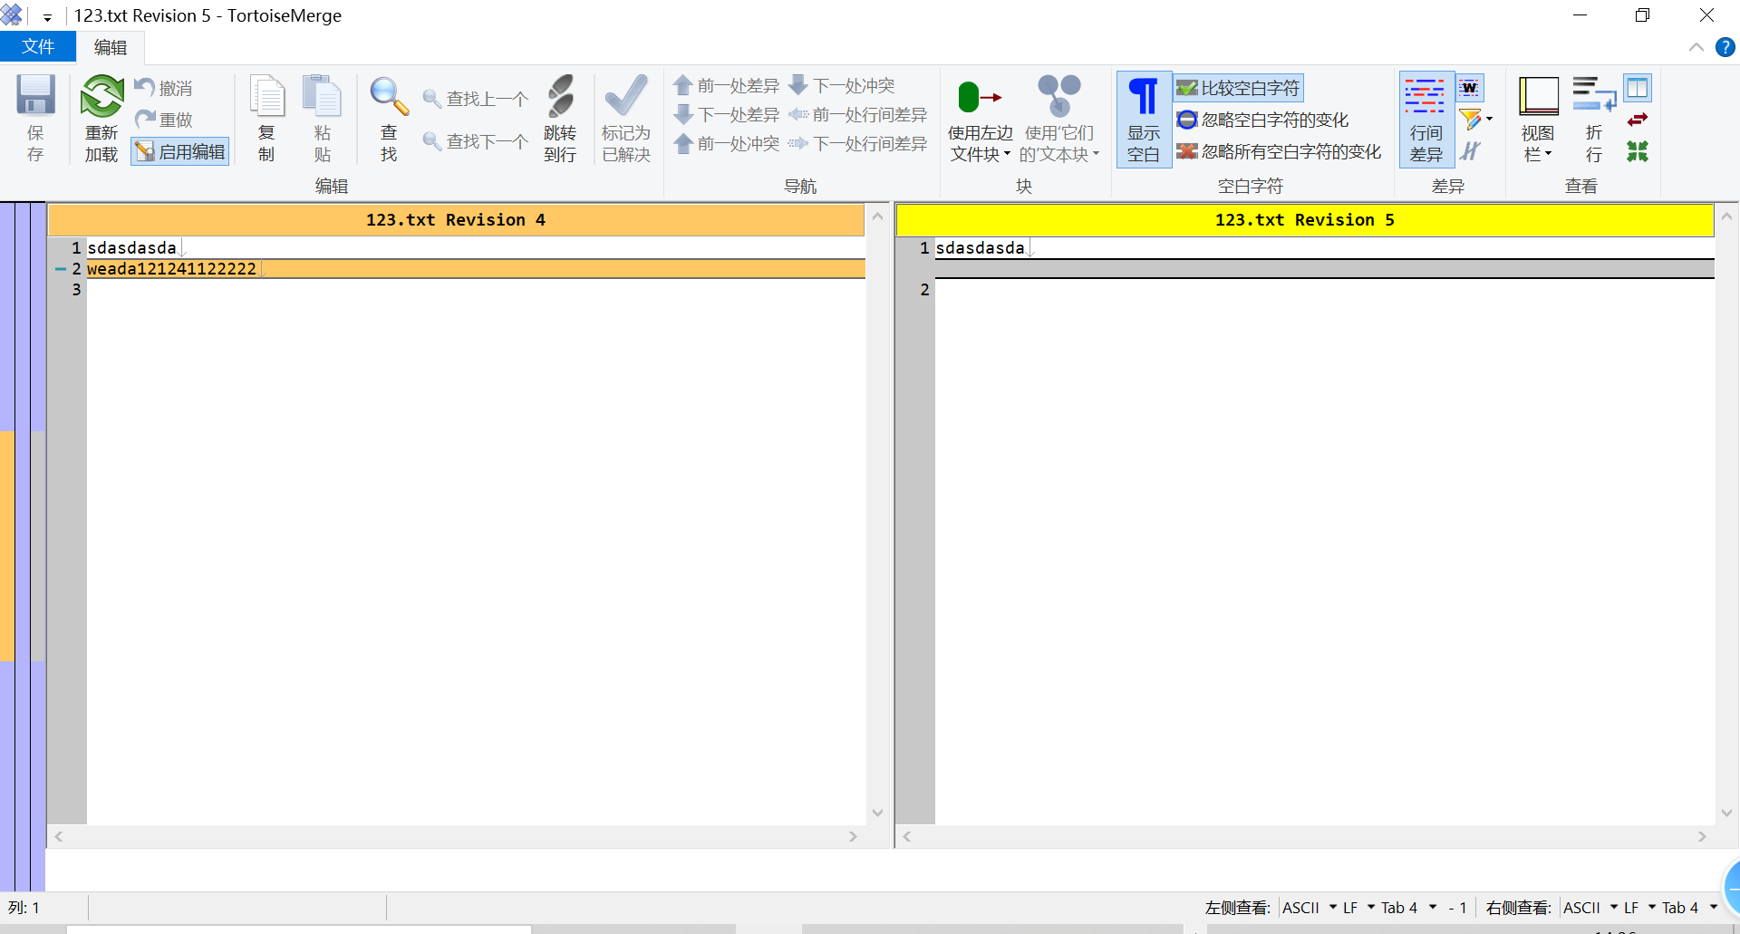Viewport: 1740px width, 934px height.
Task: Select Ignore All Whitespaces (忽略所有空白字符的变化)
Action: tap(1279, 151)
